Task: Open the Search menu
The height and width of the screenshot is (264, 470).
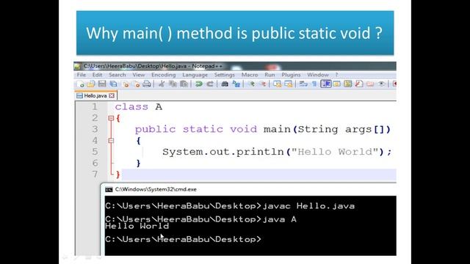Action: click(x=117, y=75)
